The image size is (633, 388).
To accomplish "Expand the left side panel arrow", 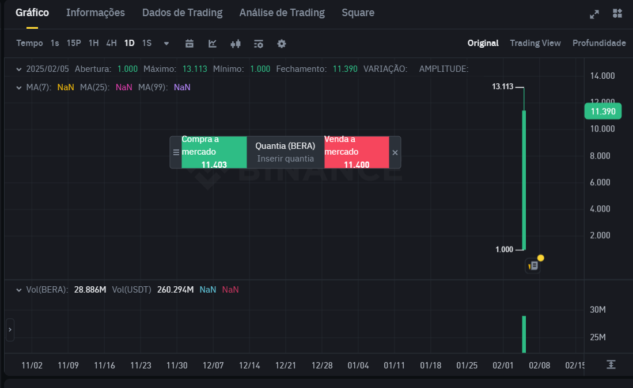I will (x=10, y=329).
